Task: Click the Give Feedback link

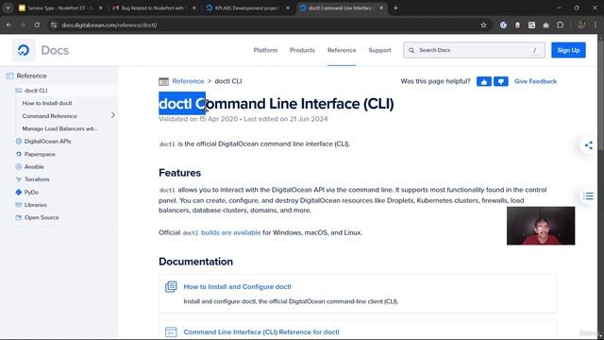Action: point(535,81)
